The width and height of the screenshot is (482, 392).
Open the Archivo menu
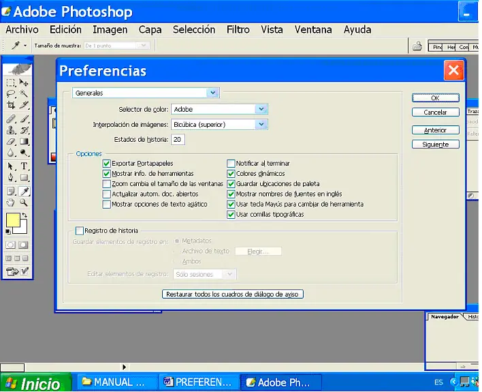pos(22,29)
